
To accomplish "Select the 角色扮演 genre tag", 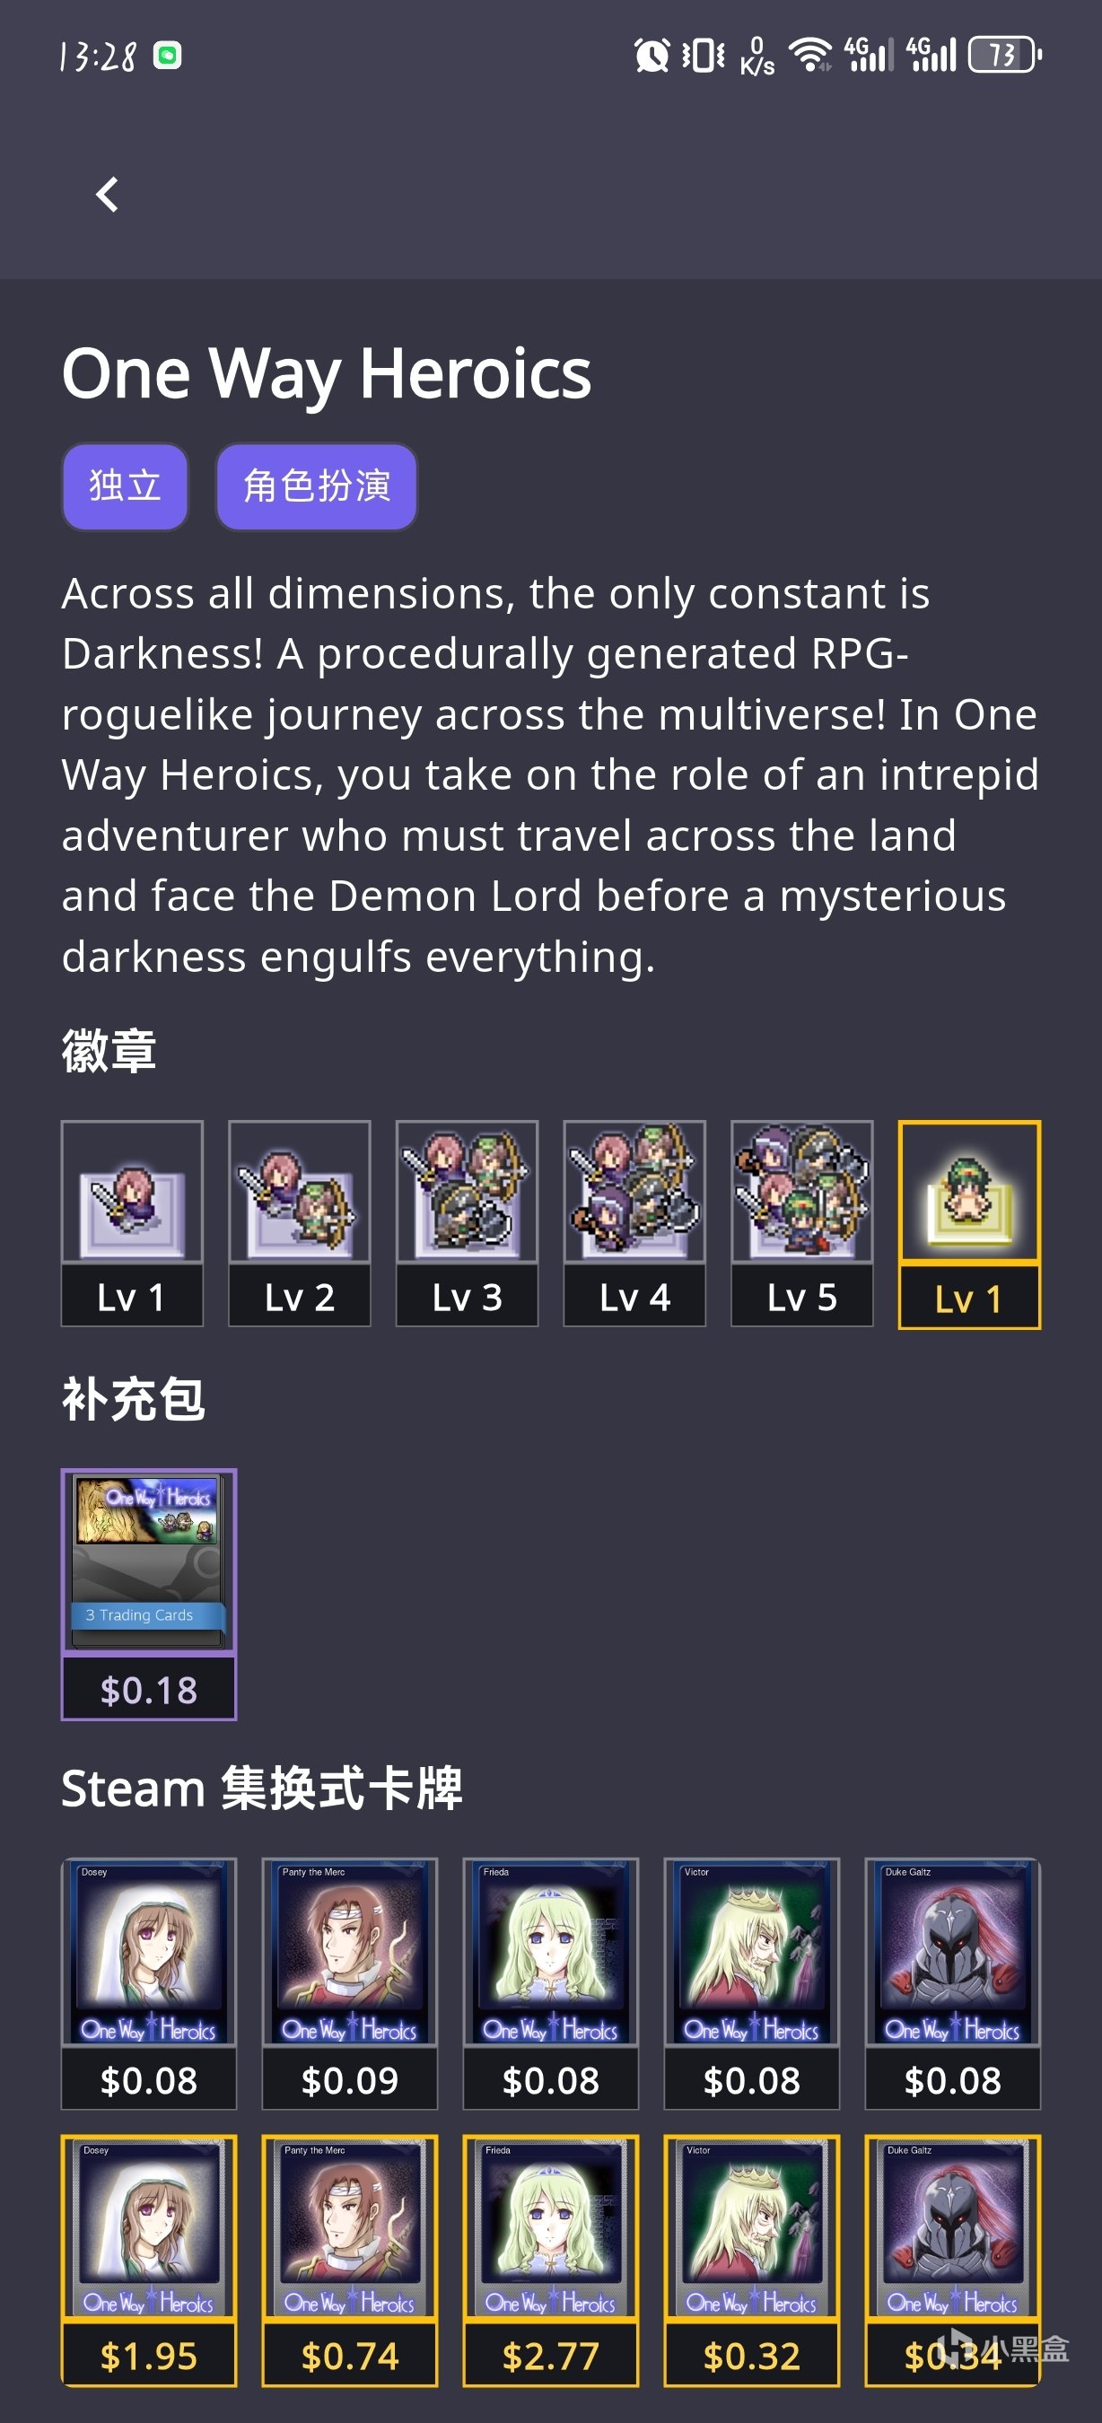I will point(317,486).
